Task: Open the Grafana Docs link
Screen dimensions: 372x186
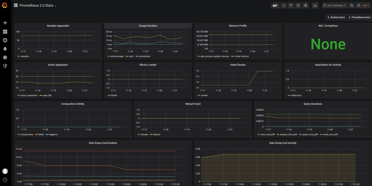Action: point(336,17)
